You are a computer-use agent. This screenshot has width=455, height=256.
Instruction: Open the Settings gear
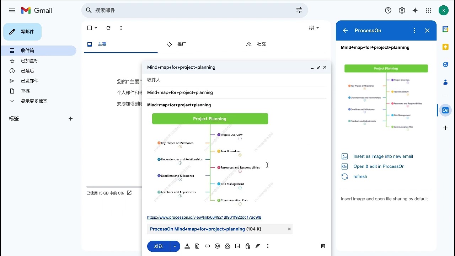pos(402,10)
